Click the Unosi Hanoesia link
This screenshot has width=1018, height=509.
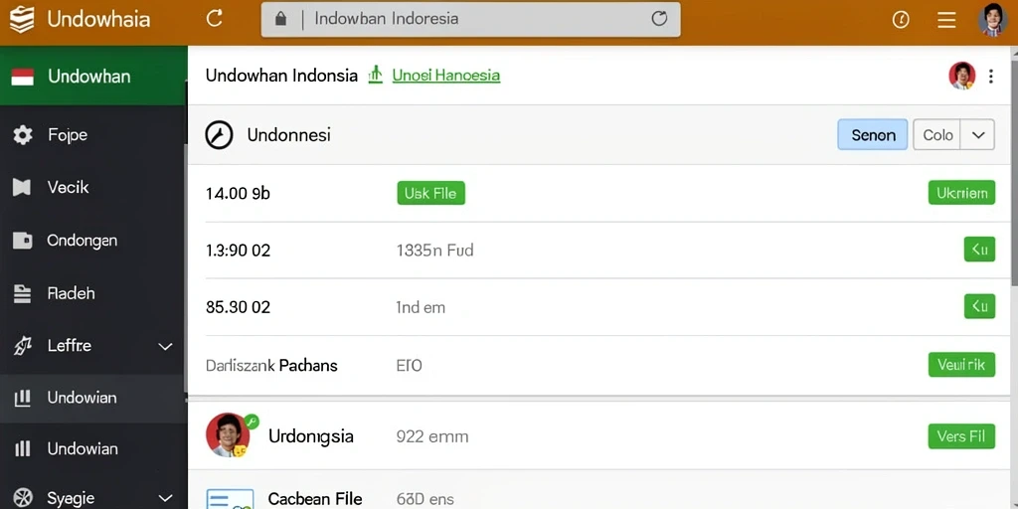click(x=446, y=76)
